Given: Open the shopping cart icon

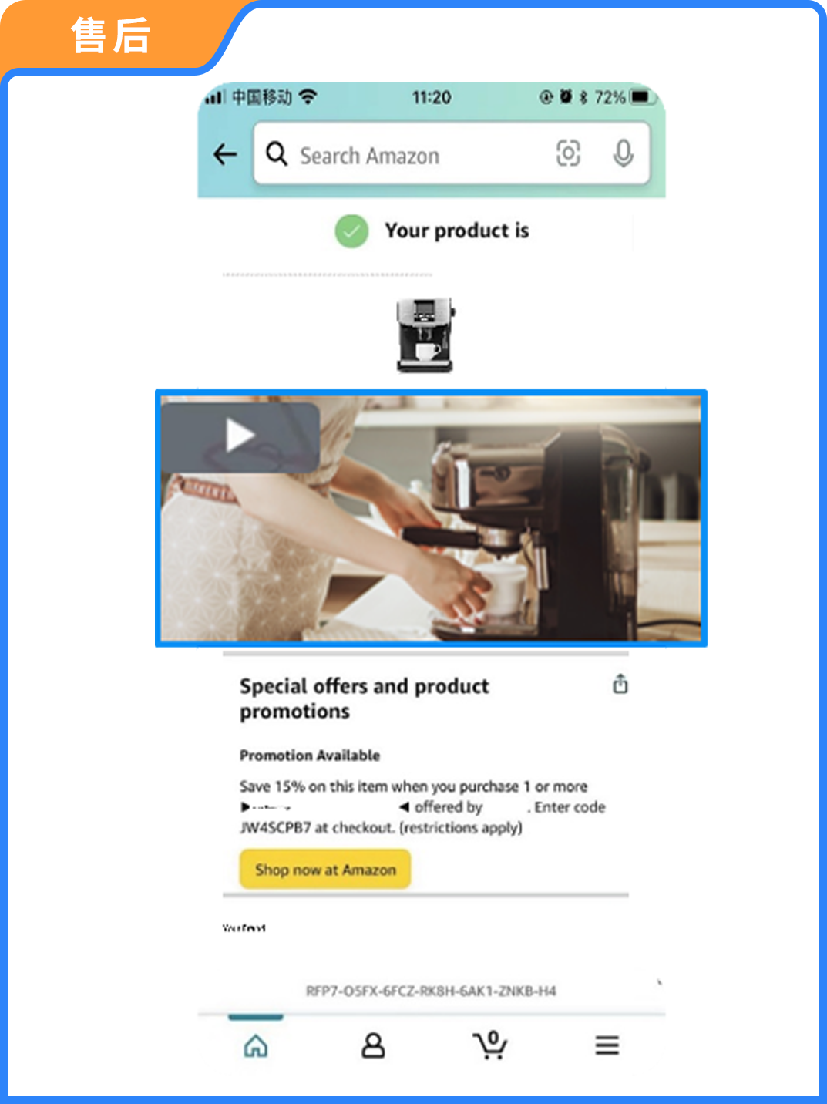Looking at the screenshot, I should [x=489, y=1045].
